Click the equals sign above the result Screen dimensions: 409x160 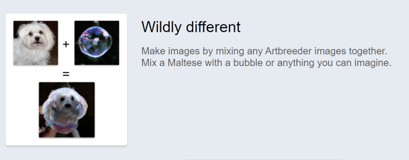pos(66,74)
